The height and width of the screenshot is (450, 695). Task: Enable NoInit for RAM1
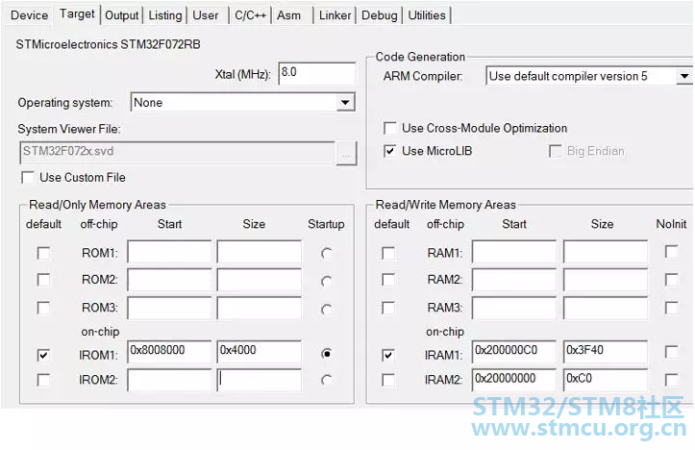(672, 251)
